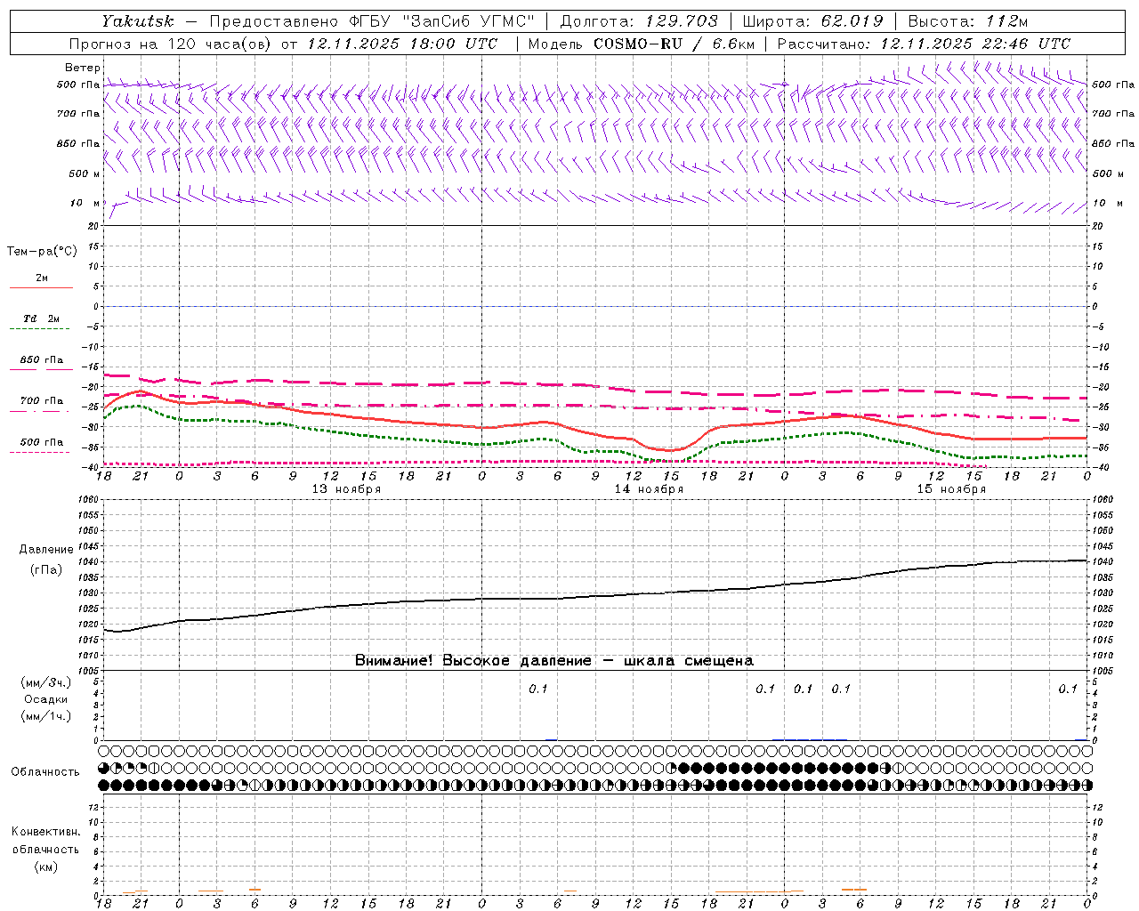
Task: Click the Рассчитано: 12.11.2025 22:46 UTC timestamp
Action: pyautogui.click(x=924, y=44)
